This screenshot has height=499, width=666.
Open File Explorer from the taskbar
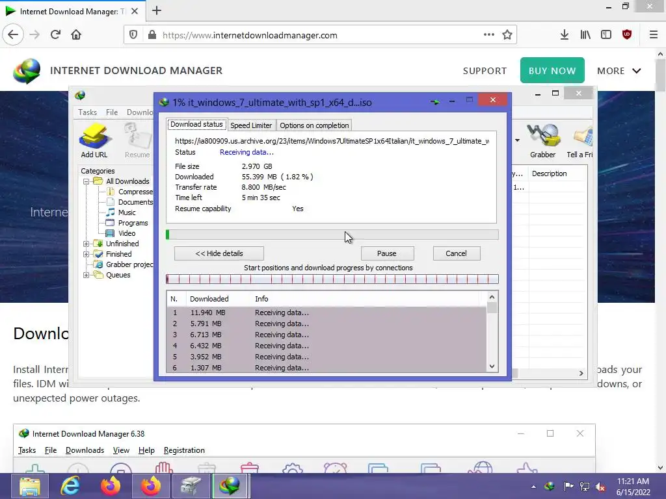pos(30,486)
